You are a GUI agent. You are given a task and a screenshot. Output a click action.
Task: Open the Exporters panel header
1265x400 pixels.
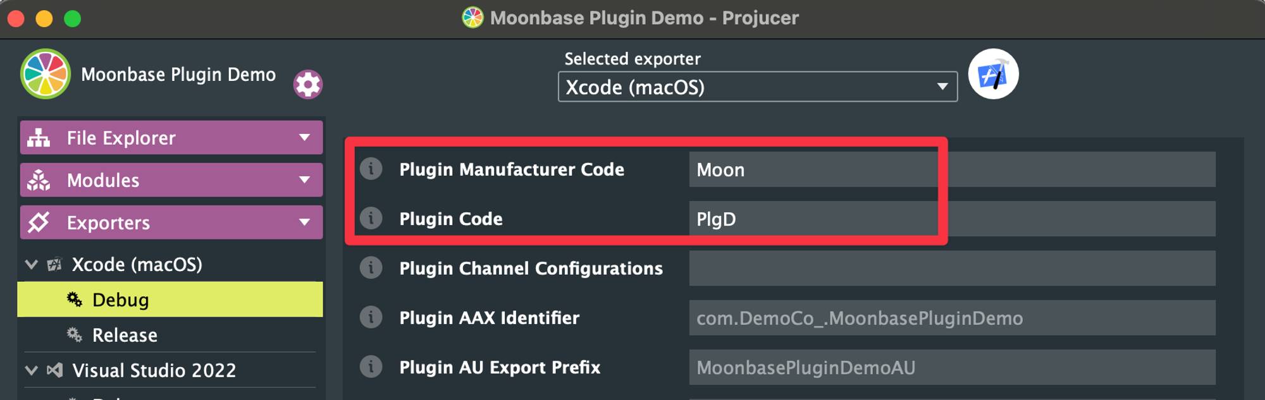(171, 222)
